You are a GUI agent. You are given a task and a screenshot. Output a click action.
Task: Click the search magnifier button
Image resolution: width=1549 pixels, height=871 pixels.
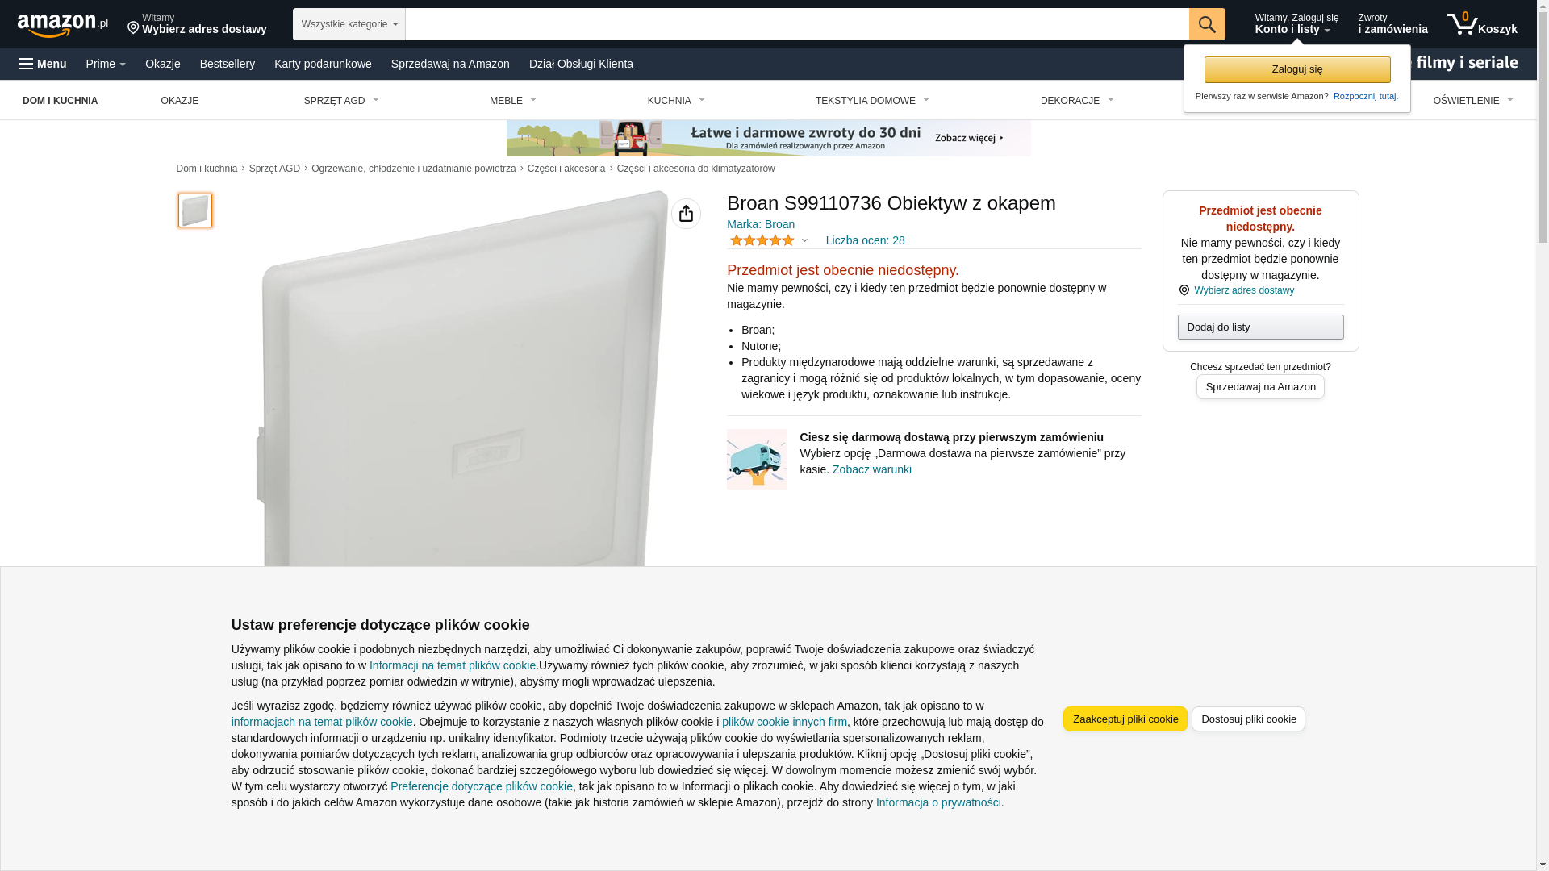(1207, 24)
